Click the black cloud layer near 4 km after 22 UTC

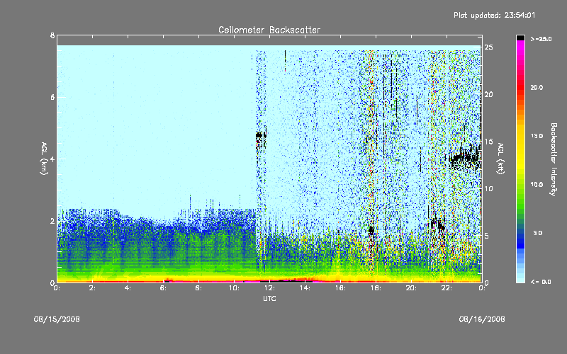click(465, 158)
